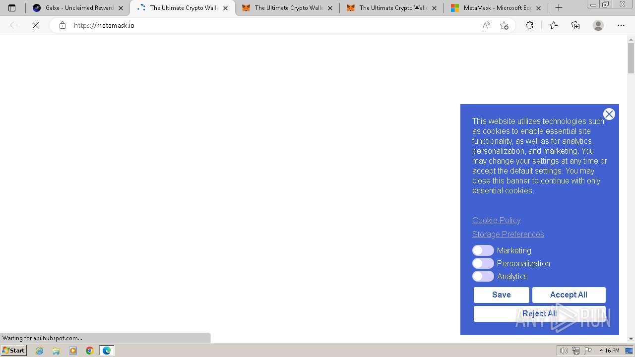Viewport: 635px width, 357px height.
Task: Reject all cookies
Action: tap(539, 313)
